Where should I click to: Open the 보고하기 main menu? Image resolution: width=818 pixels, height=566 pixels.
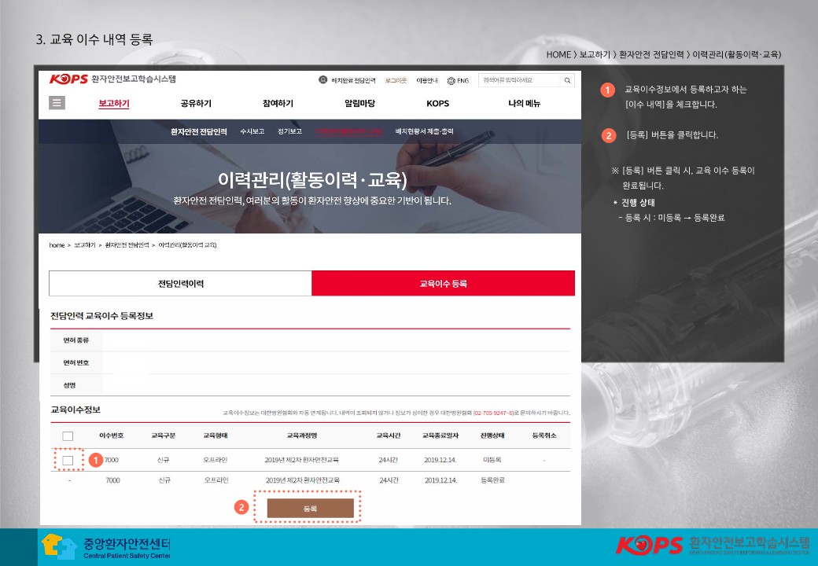(114, 104)
